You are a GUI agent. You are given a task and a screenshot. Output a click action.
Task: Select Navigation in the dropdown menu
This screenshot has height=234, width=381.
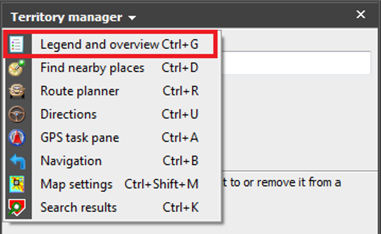pos(113,161)
